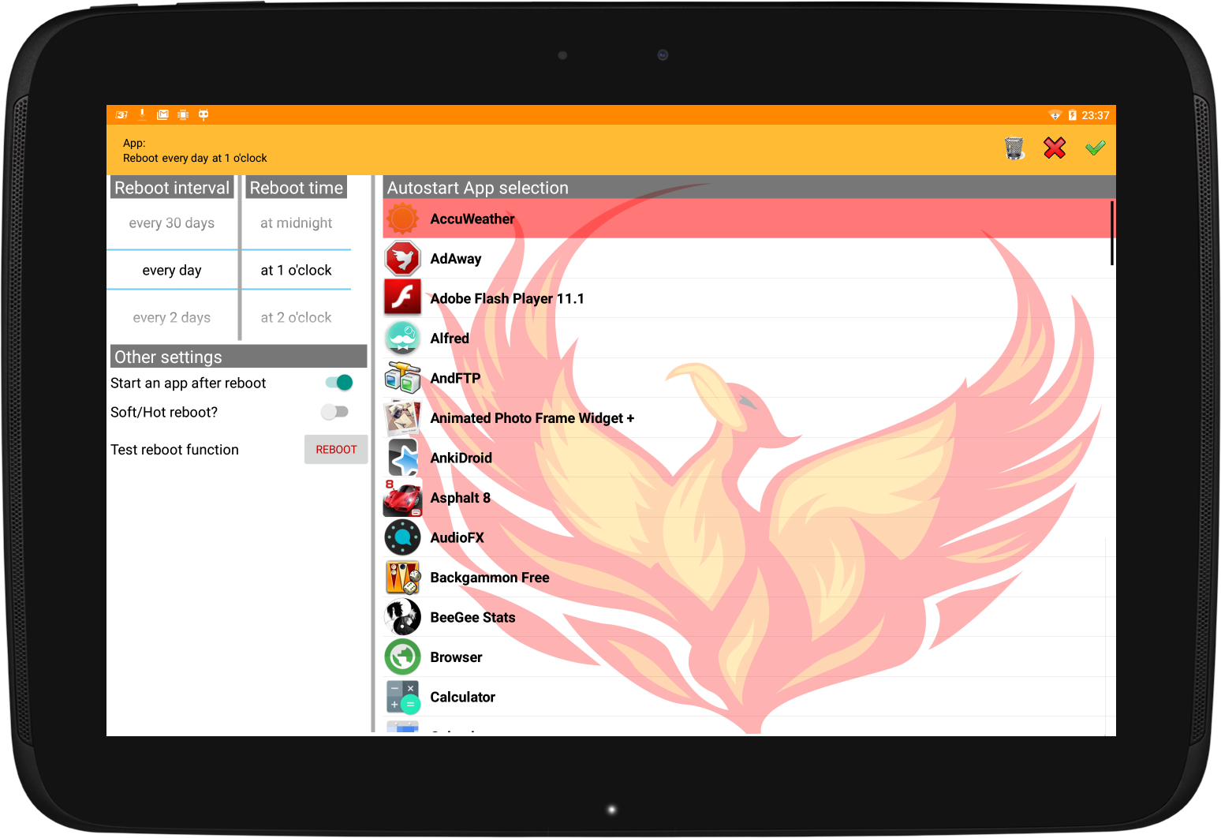Click the Backgammon Free label text

490,578
